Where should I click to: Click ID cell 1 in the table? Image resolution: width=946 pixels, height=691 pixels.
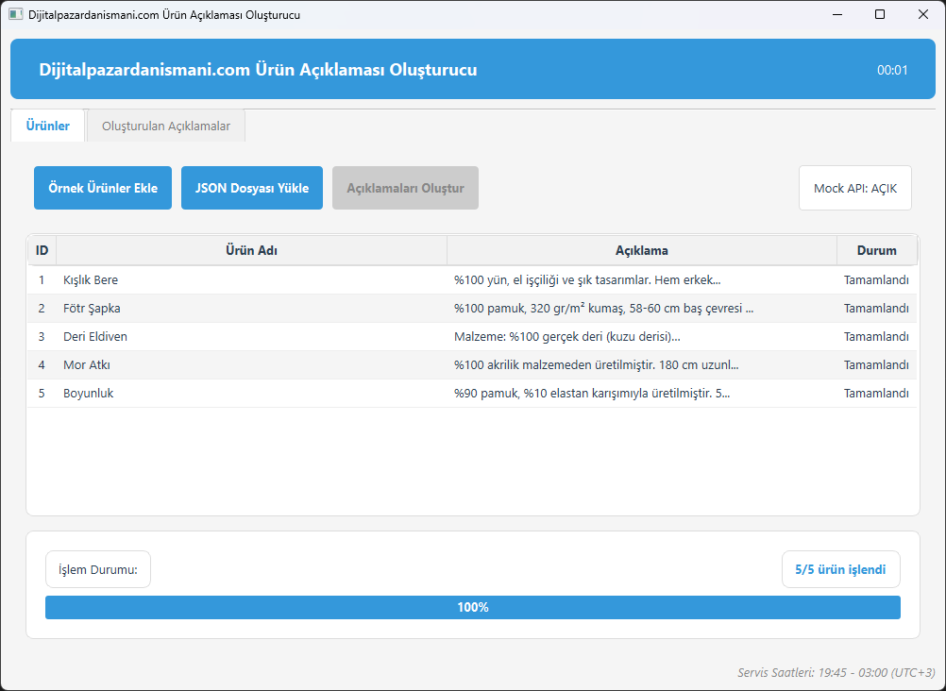pyautogui.click(x=42, y=280)
